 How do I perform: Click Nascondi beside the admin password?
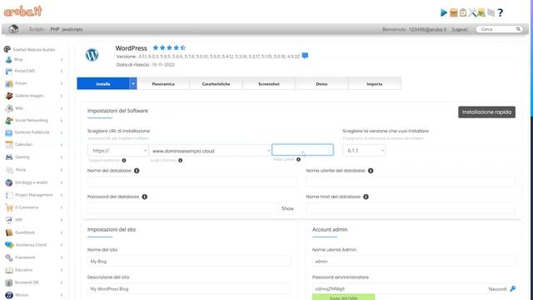coord(497,289)
